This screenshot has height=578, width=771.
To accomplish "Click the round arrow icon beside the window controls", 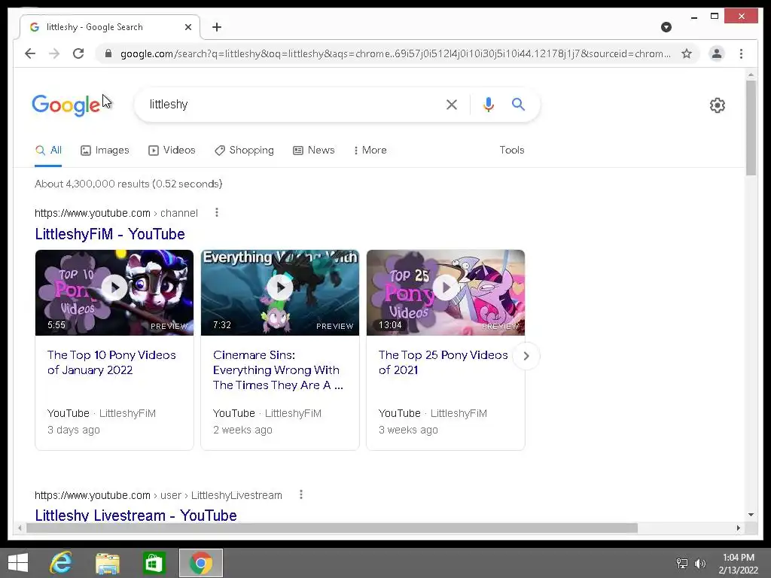I will pos(666,27).
